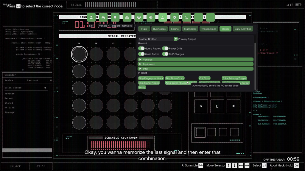The width and height of the screenshot is (305, 171).
Task: Click Auto-Enter PC Access Code button
Action: coord(181,83)
